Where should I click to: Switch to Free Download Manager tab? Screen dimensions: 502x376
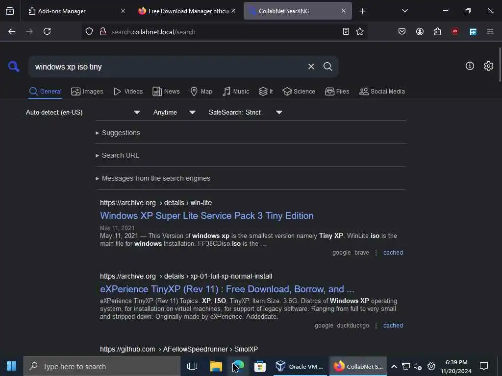pyautogui.click(x=187, y=11)
